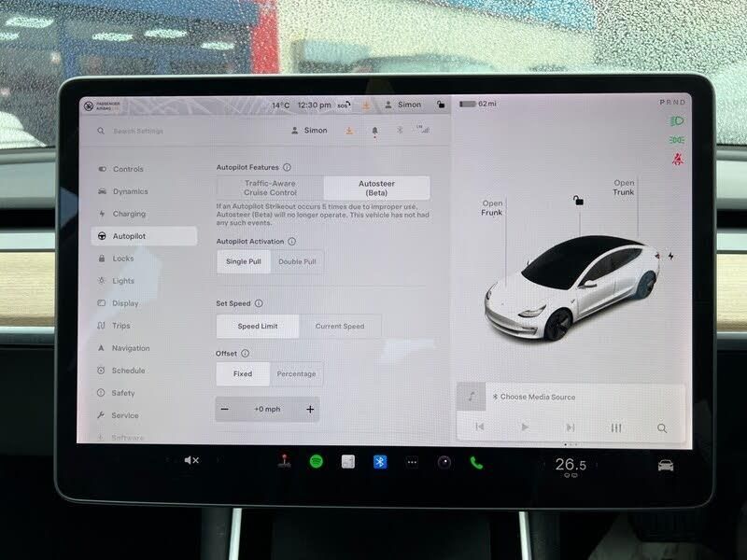Open Display settings section

(144, 302)
